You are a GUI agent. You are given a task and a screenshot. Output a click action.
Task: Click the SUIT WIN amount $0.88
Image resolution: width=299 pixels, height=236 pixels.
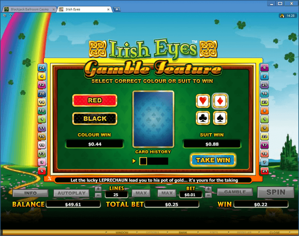click(x=212, y=144)
